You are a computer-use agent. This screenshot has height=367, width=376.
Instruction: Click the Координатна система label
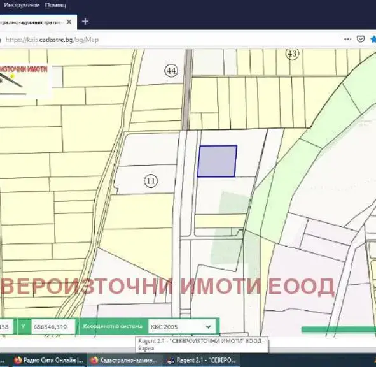pyautogui.click(x=113, y=326)
